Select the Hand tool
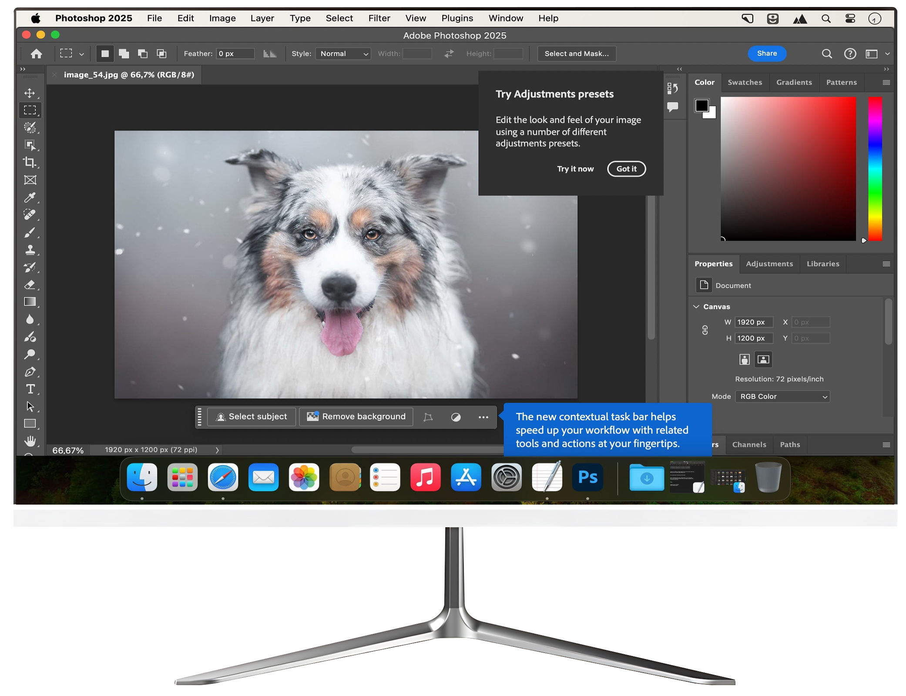Viewport: 906px width, 696px height. pos(30,441)
